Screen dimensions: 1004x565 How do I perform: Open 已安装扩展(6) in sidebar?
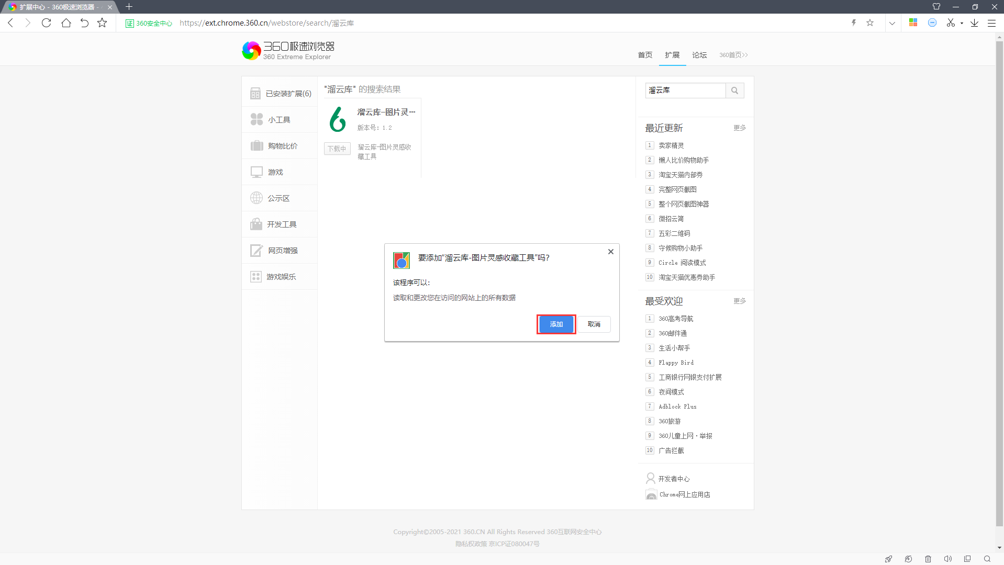tap(280, 94)
